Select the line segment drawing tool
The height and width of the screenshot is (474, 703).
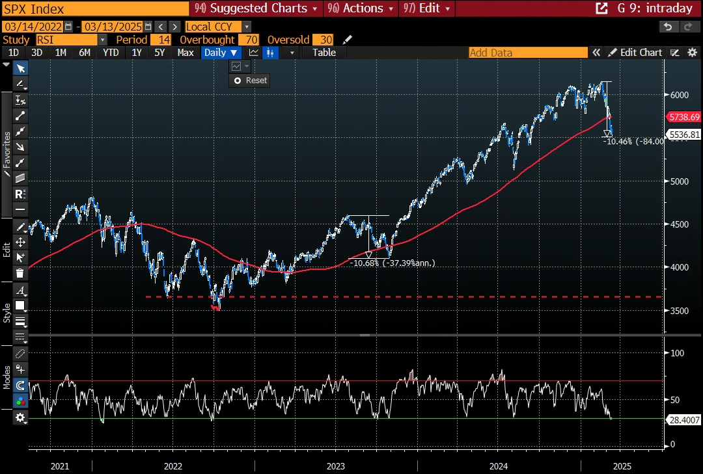(x=21, y=116)
